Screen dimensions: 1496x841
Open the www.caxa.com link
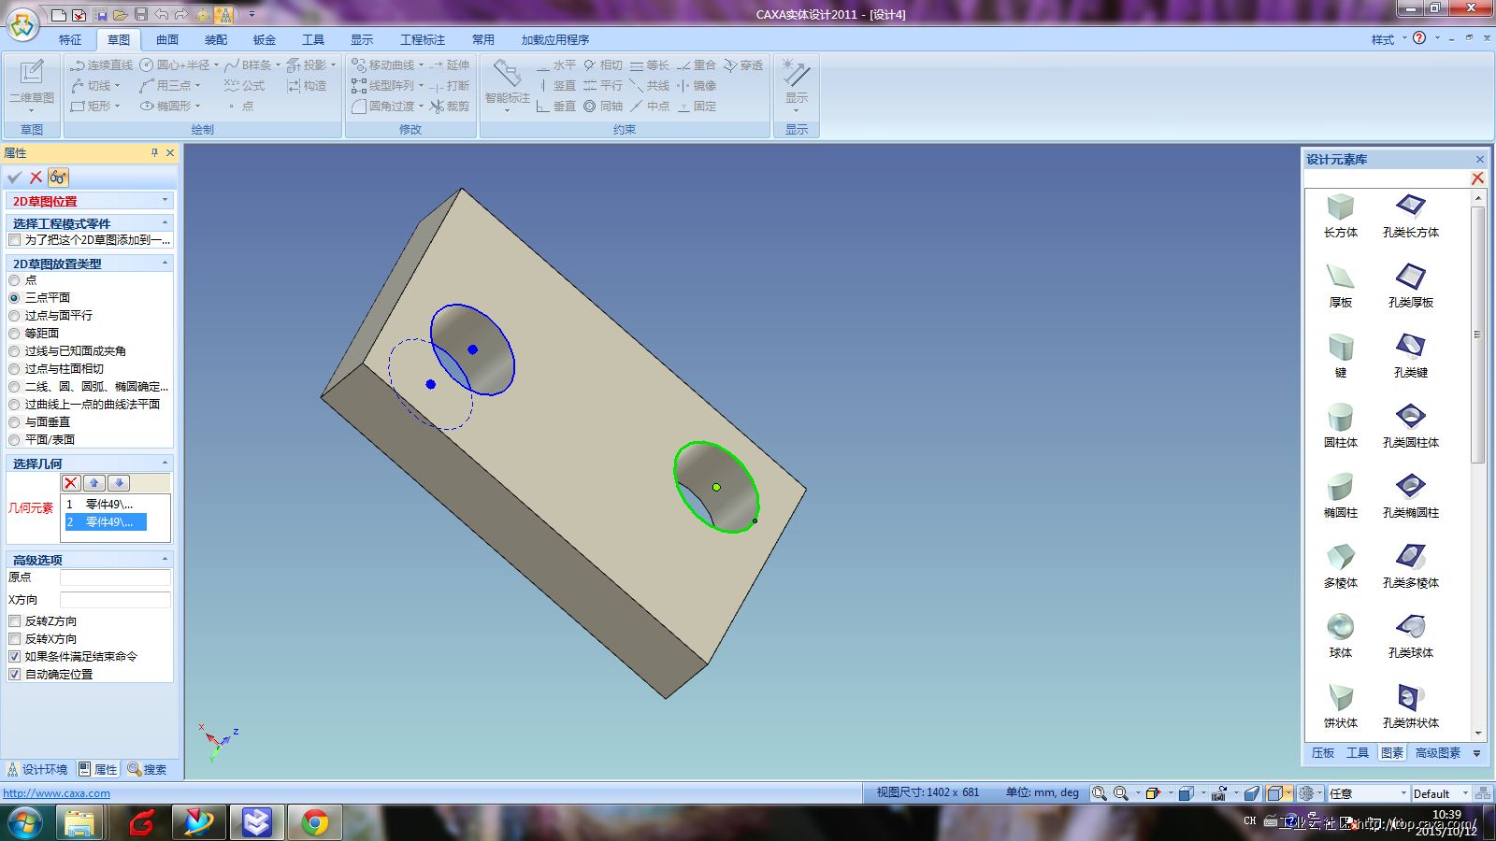coord(56,793)
